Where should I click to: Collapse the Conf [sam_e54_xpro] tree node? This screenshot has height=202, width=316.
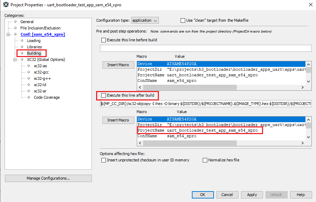tap(8, 34)
